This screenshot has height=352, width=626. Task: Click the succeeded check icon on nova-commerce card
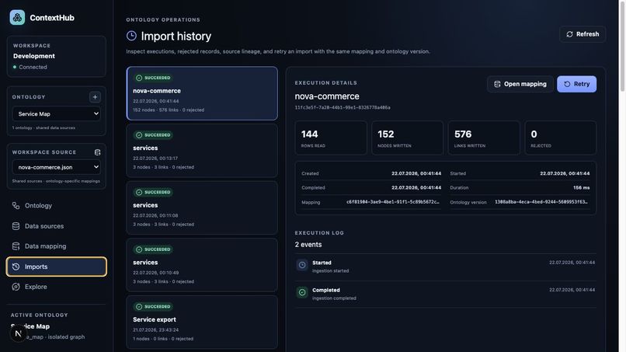pos(139,78)
